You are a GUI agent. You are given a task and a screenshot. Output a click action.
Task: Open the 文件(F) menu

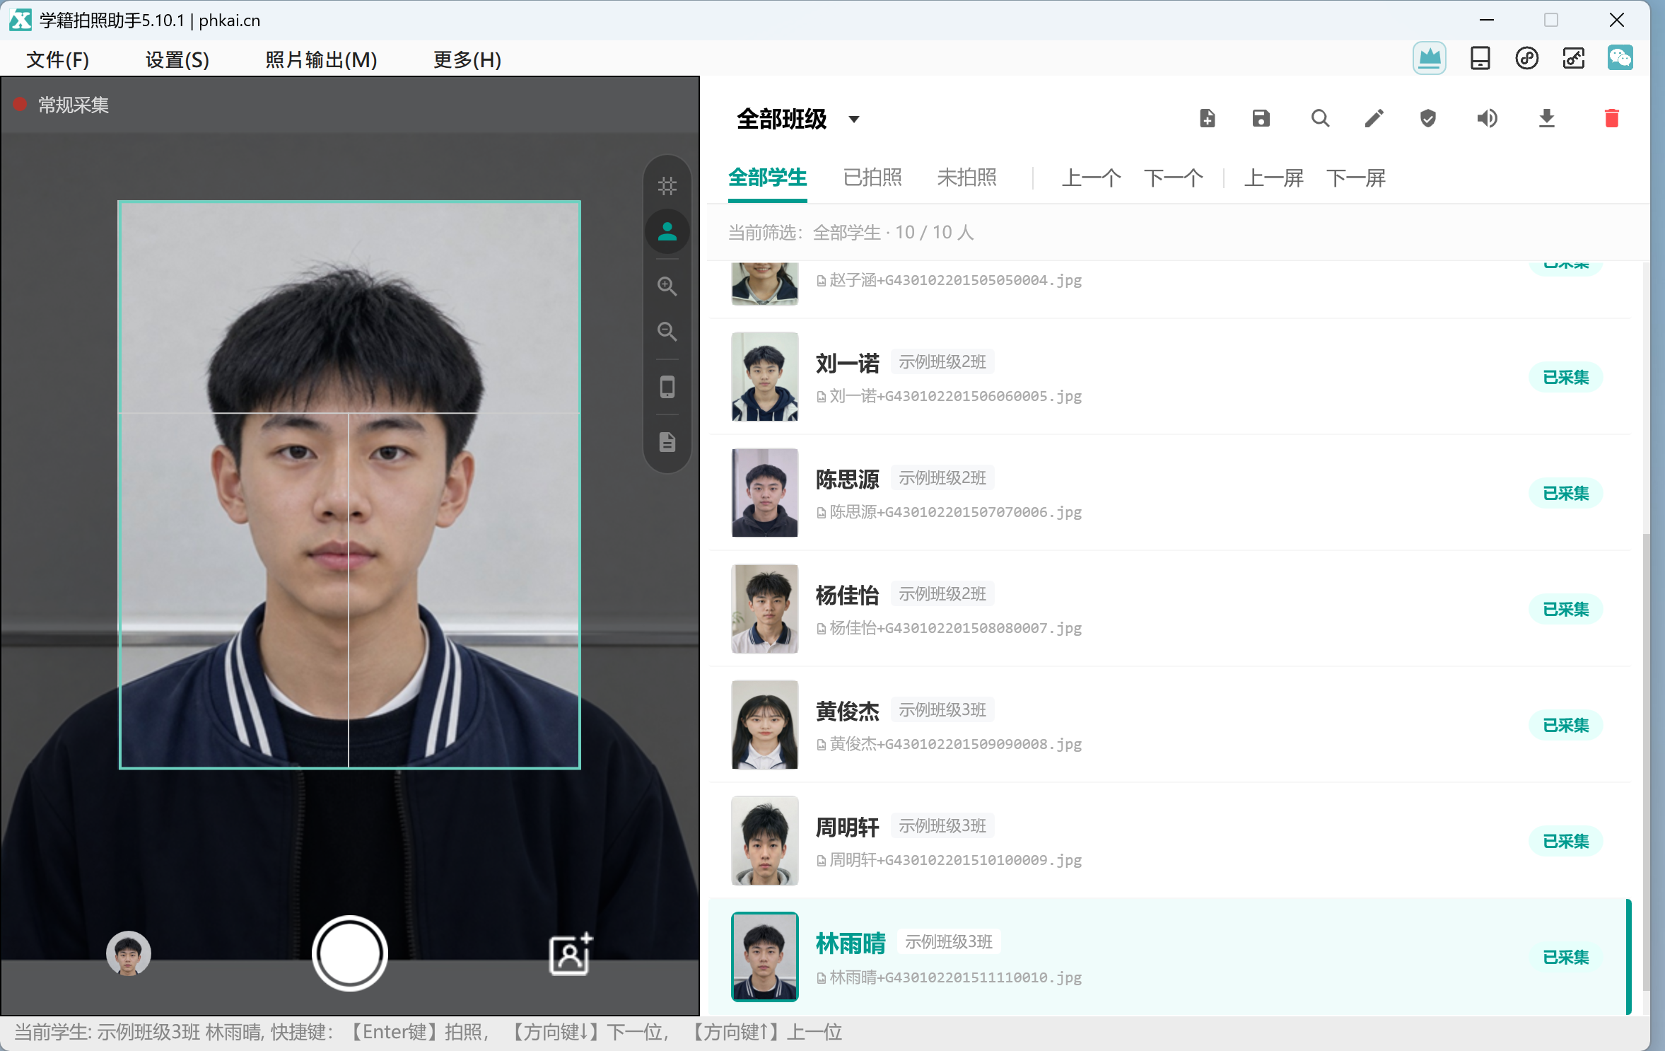click(57, 59)
